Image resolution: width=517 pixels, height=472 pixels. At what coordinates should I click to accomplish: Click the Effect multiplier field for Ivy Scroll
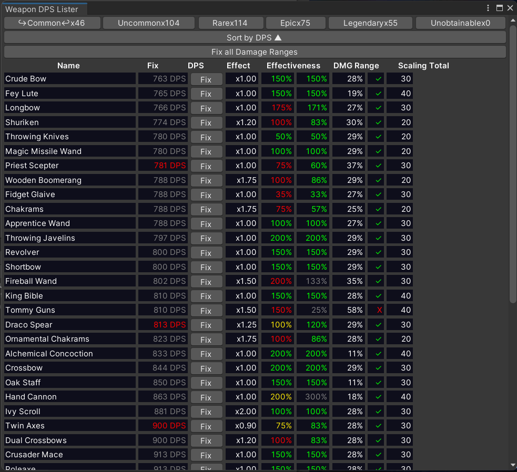tap(242, 412)
